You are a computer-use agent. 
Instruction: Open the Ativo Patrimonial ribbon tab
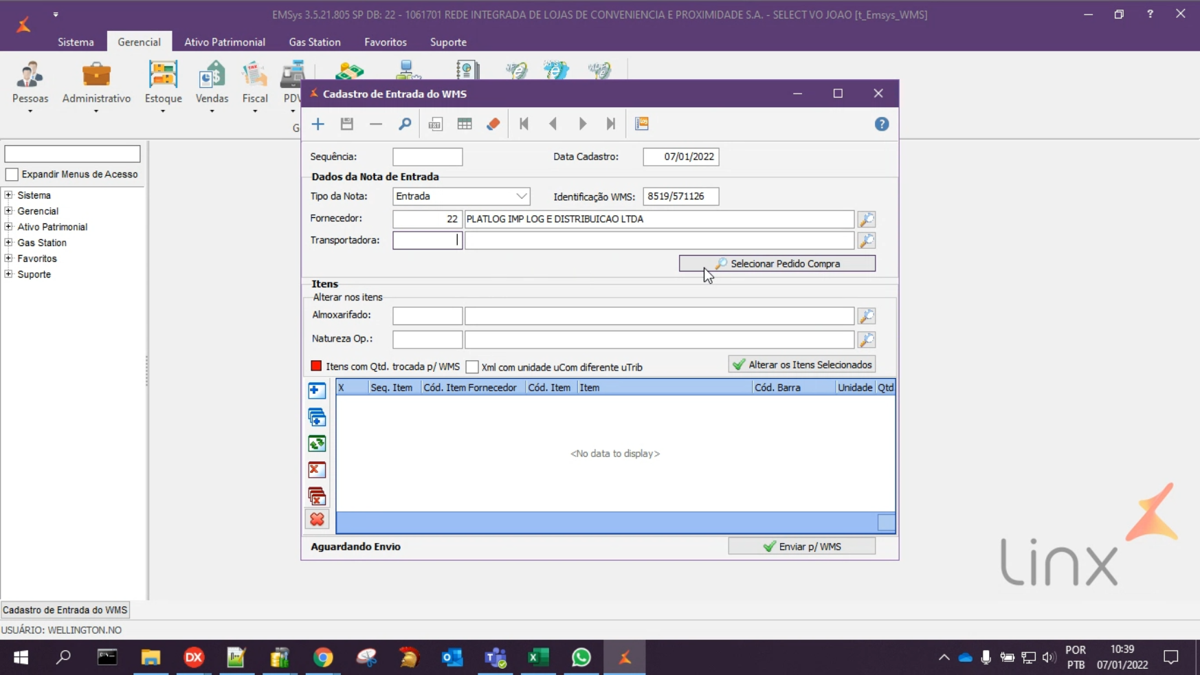pos(225,42)
